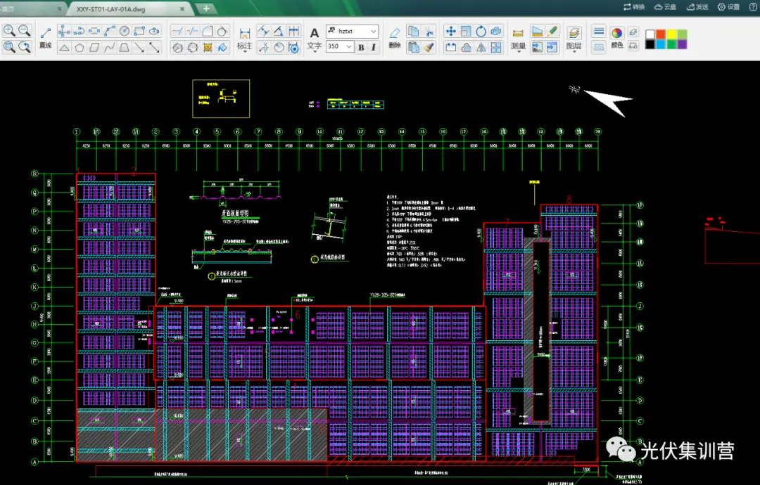
Task: Open the 颜色 color wheel picker
Action: pos(616,33)
